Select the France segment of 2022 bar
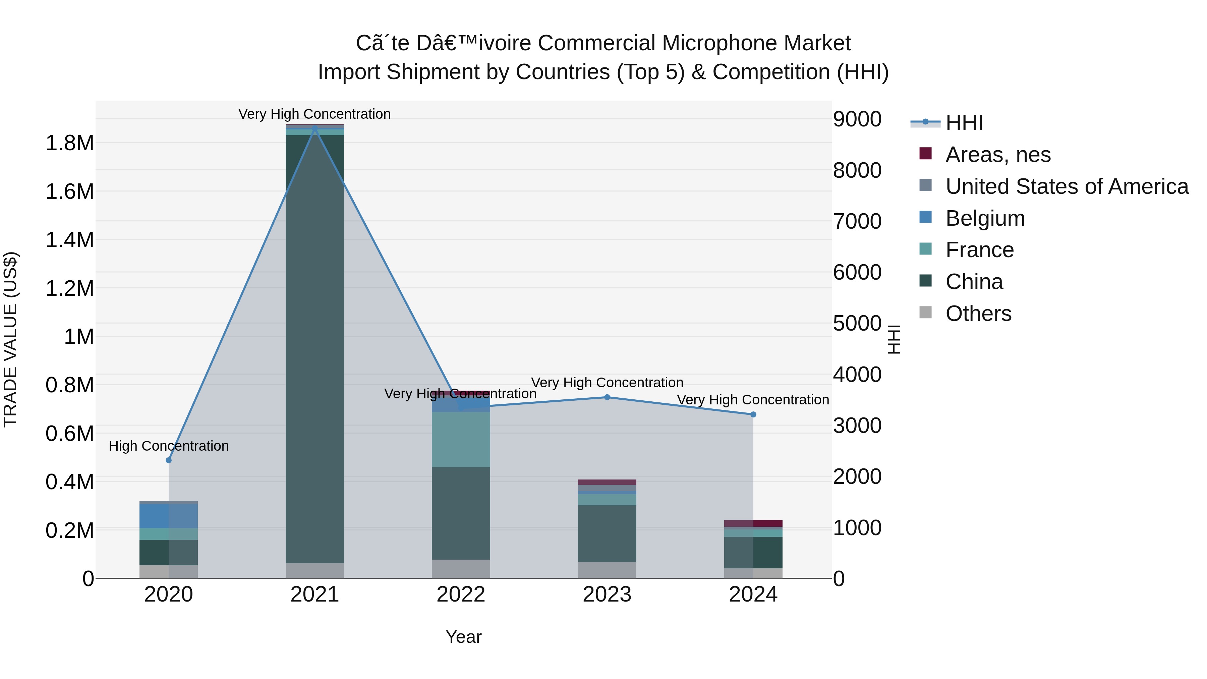Viewport: 1207px width, 679px height. 461,440
